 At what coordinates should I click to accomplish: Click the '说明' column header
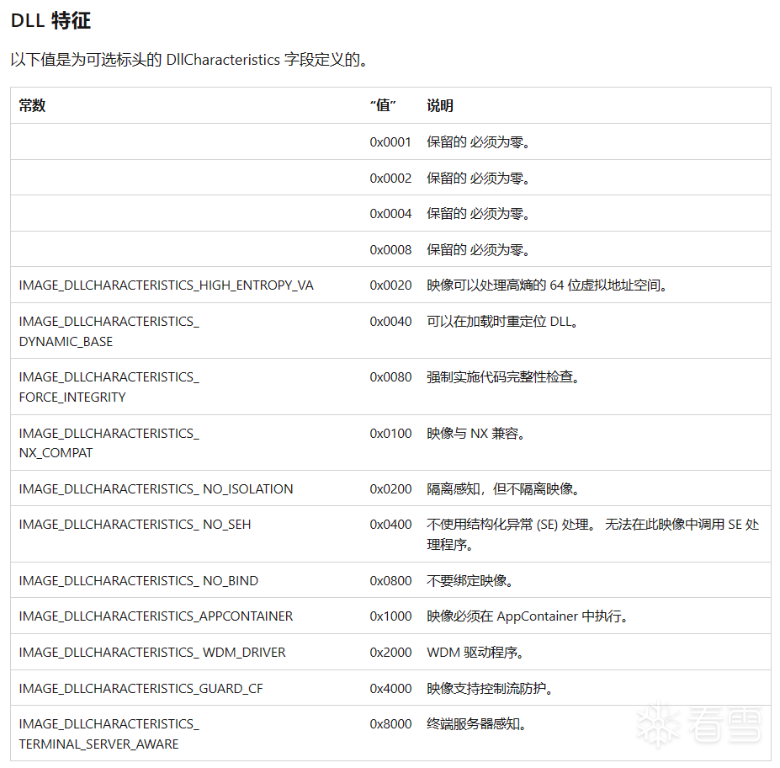tap(440, 105)
